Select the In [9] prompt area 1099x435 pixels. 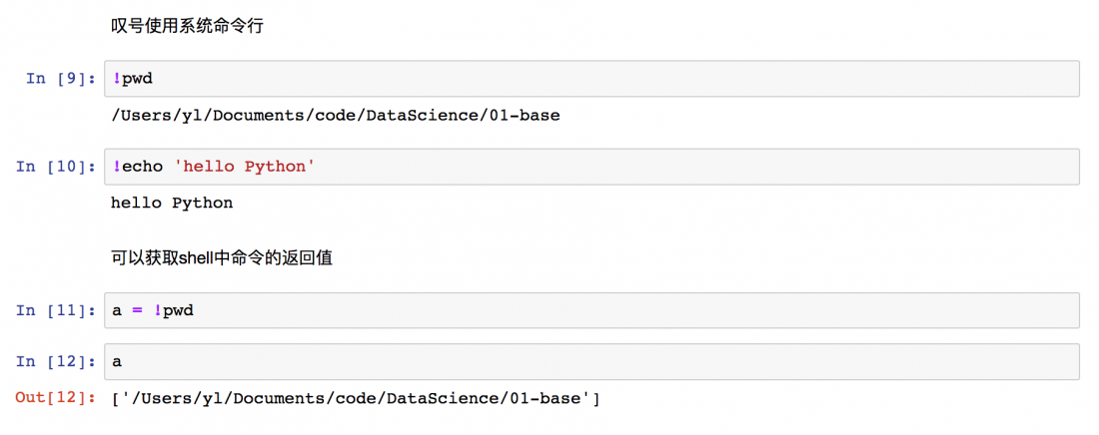tap(61, 79)
